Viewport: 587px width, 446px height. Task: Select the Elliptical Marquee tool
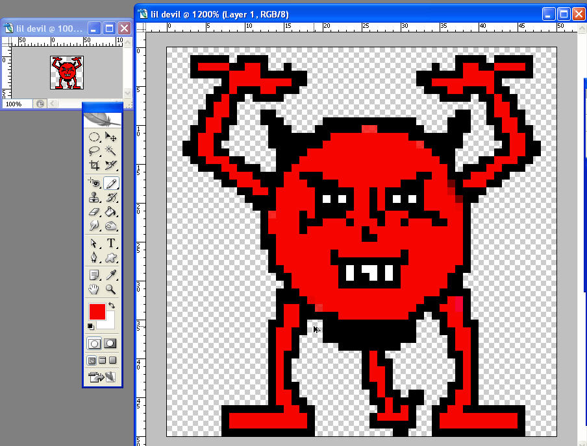pos(94,137)
